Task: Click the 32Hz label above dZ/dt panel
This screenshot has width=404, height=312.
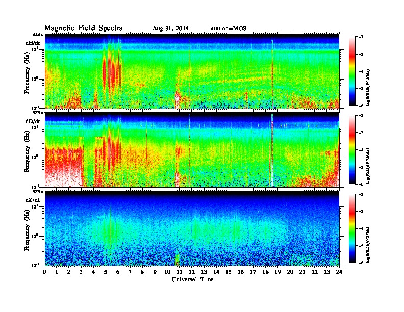Action: [x=37, y=192]
